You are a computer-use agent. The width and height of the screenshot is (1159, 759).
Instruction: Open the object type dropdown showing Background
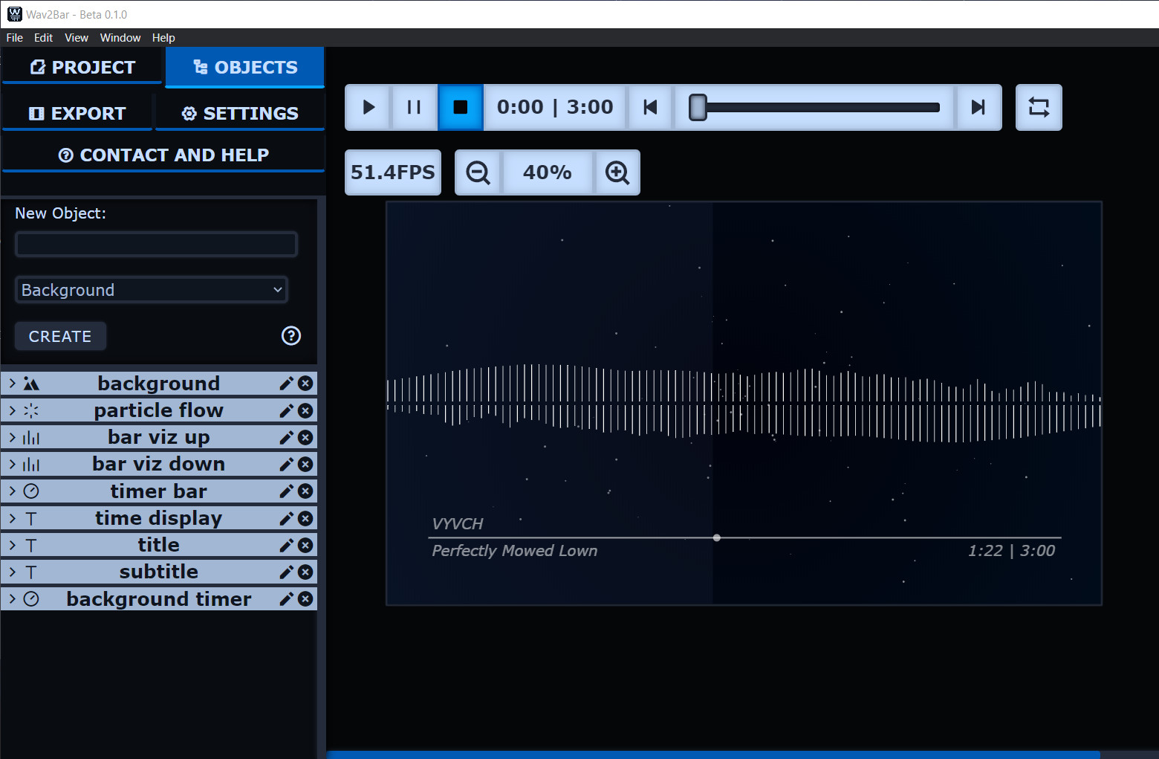(152, 290)
